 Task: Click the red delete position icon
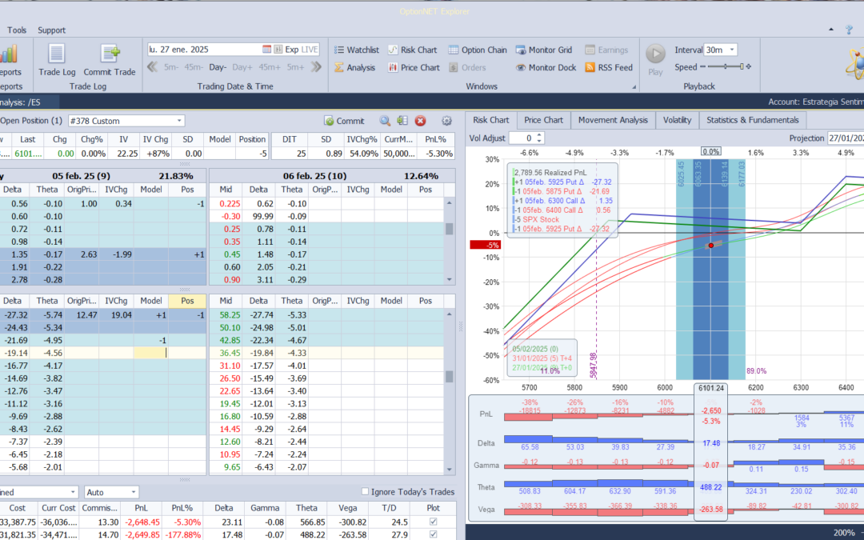point(421,121)
